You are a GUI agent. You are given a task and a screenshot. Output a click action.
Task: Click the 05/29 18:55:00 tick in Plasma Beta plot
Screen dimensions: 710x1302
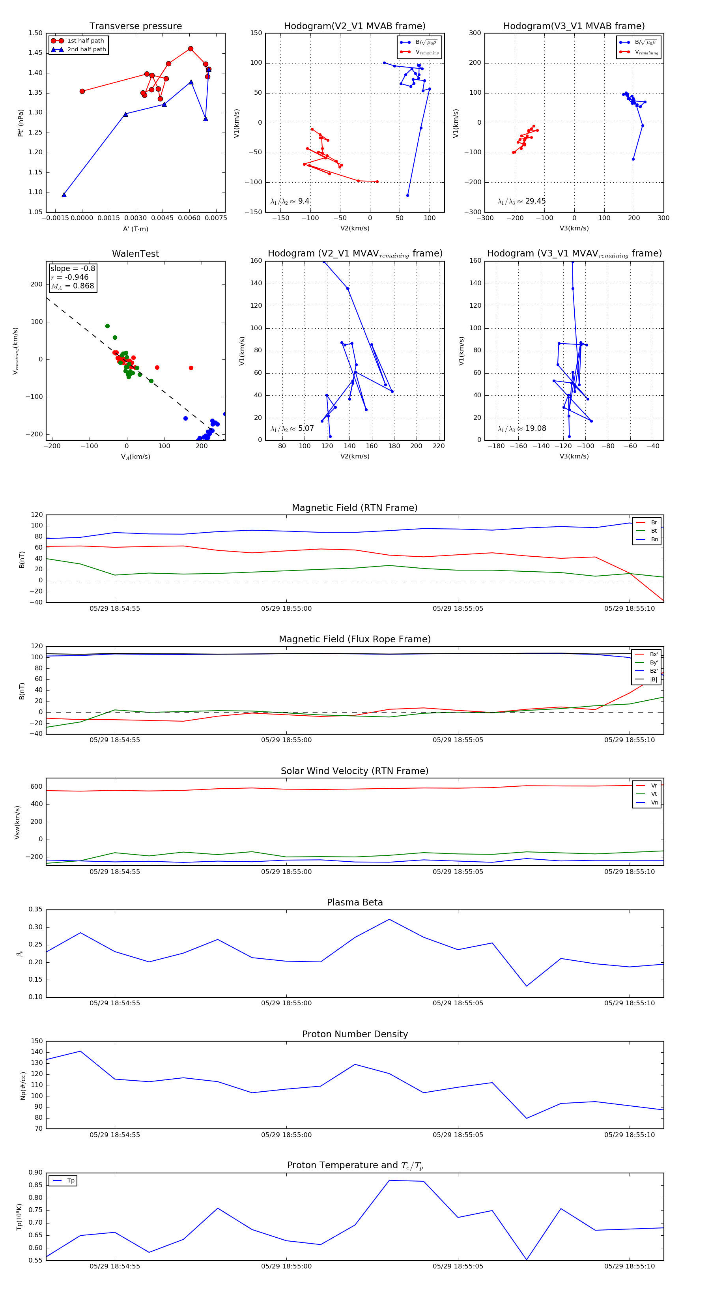[286, 1003]
